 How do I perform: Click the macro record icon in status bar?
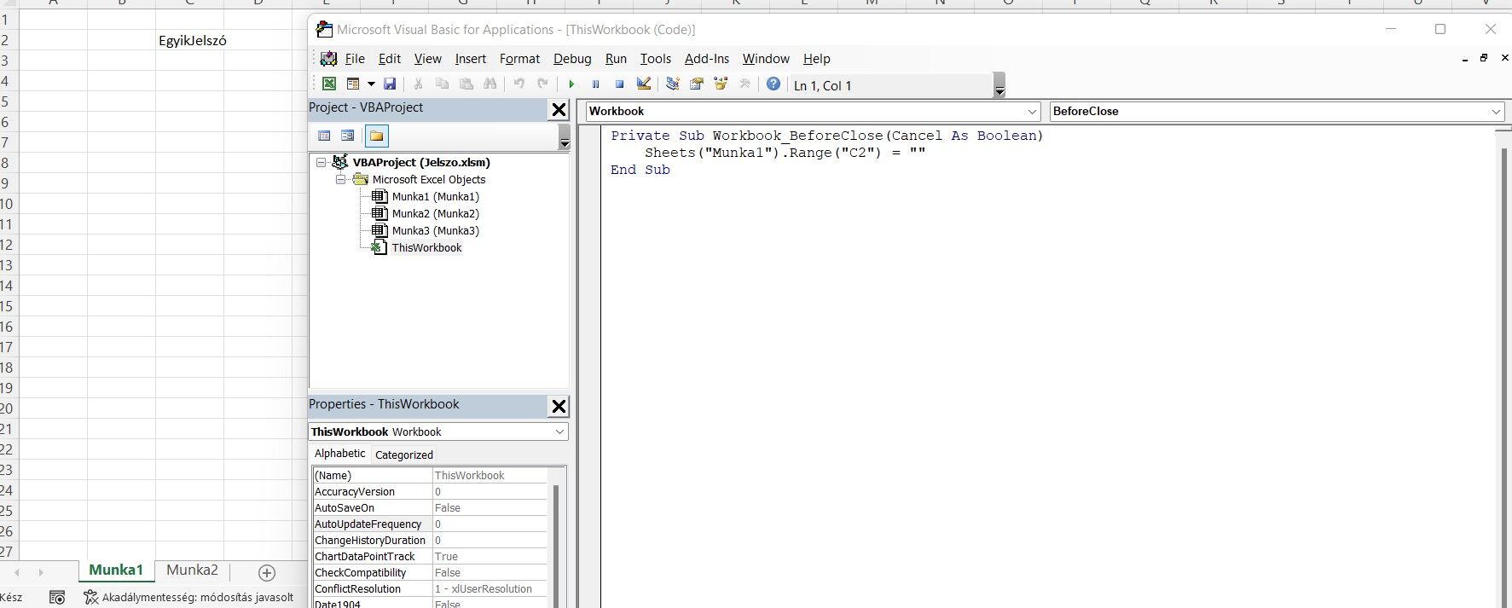[x=57, y=597]
